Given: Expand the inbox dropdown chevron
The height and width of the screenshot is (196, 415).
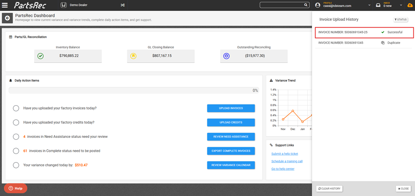Looking at the screenshot, I should coord(401,5).
